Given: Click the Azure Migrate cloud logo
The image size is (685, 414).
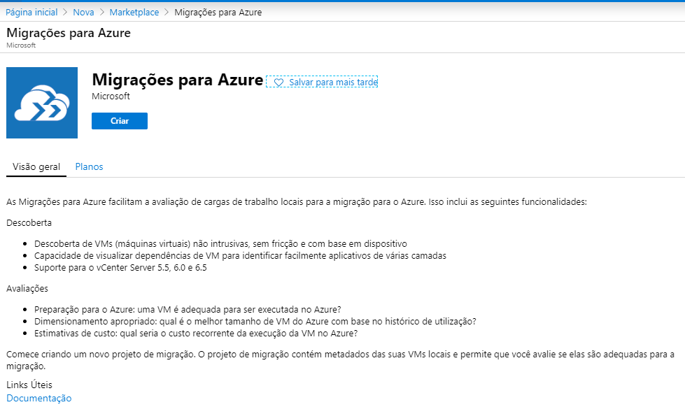Looking at the screenshot, I should click(x=42, y=103).
